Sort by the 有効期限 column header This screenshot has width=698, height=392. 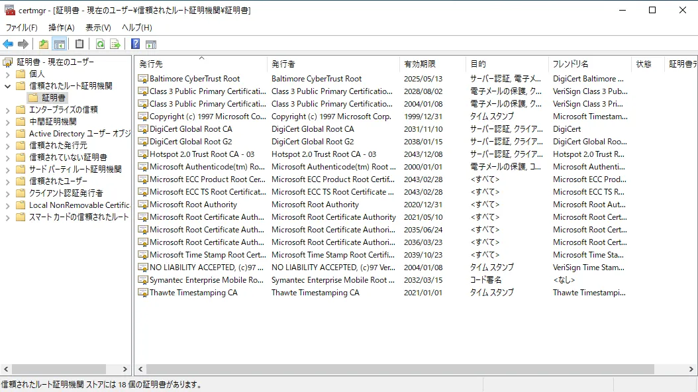[432, 64]
